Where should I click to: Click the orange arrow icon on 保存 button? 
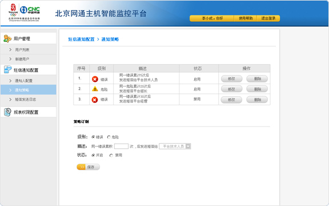(x=81, y=167)
